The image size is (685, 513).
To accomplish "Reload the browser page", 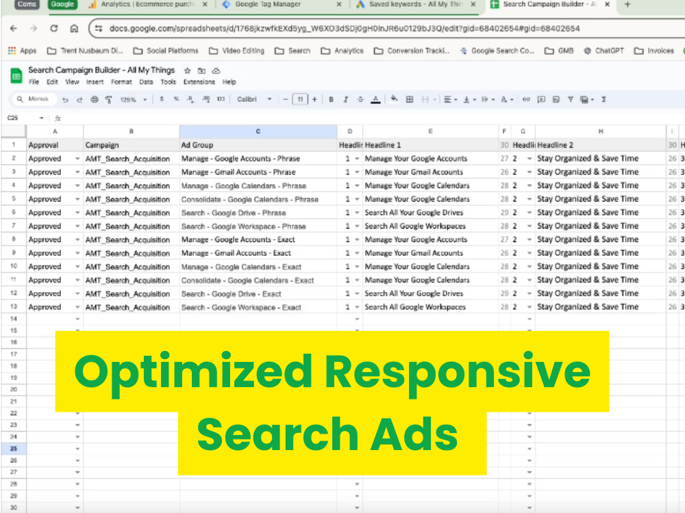I will 53,28.
